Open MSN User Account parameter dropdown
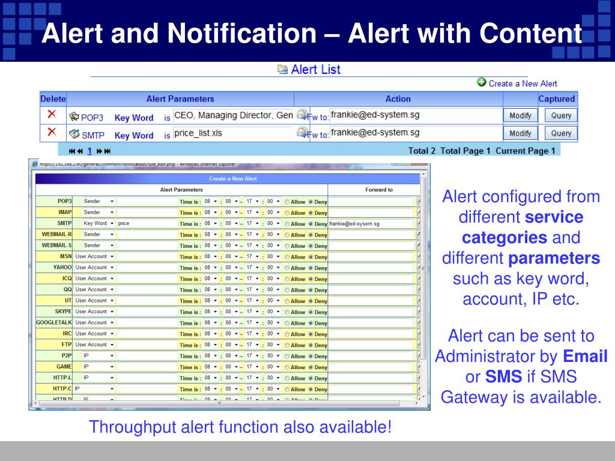The width and height of the screenshot is (615, 461). coord(94,256)
